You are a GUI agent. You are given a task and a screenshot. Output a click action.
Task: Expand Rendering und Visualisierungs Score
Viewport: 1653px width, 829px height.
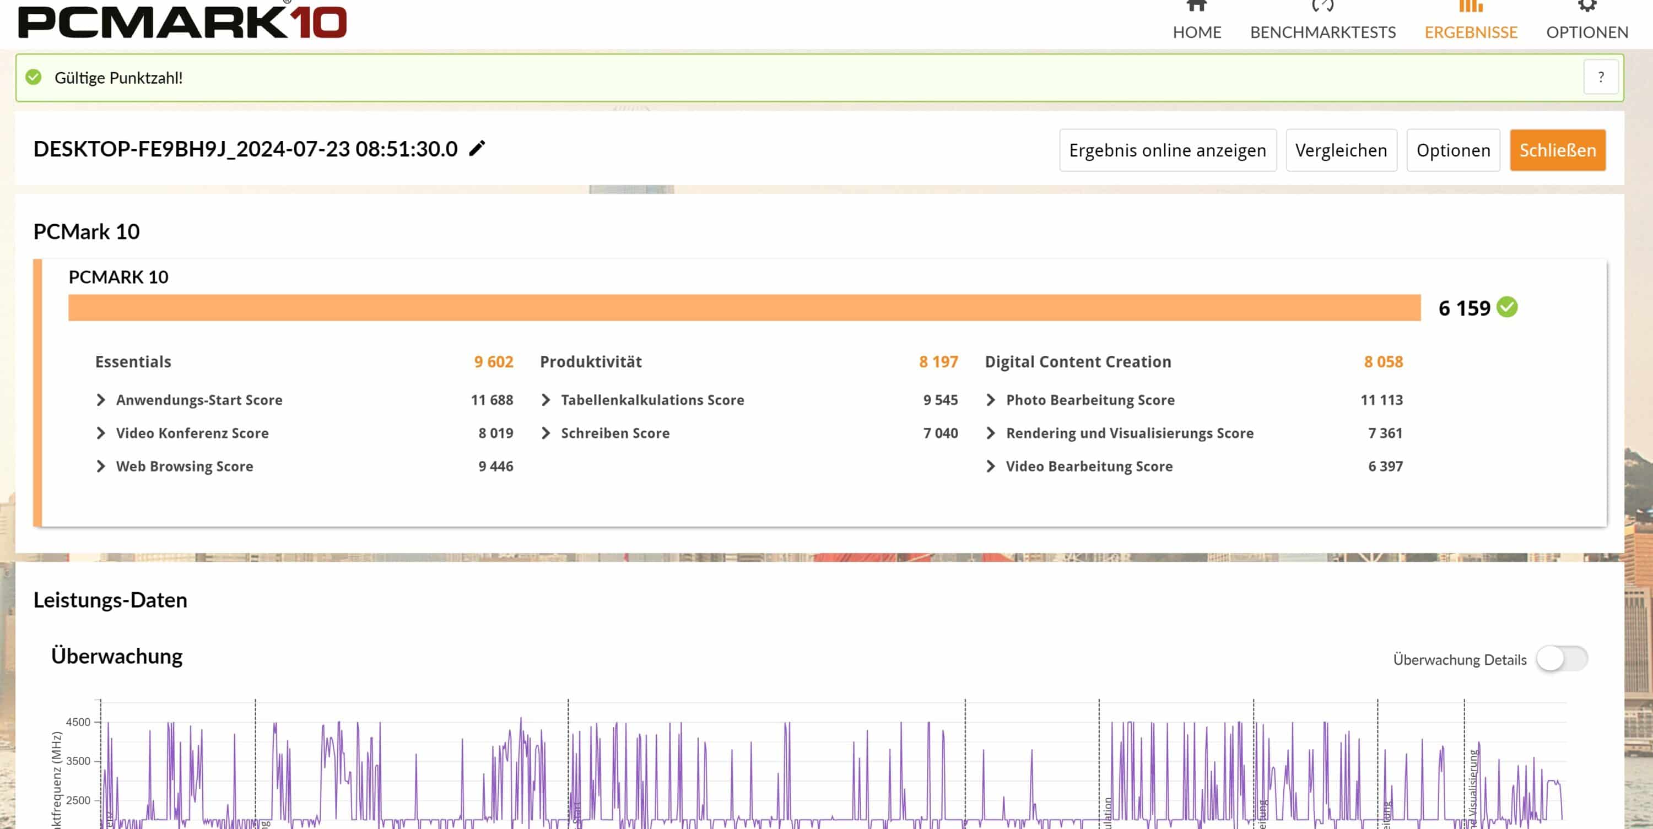[x=990, y=433]
